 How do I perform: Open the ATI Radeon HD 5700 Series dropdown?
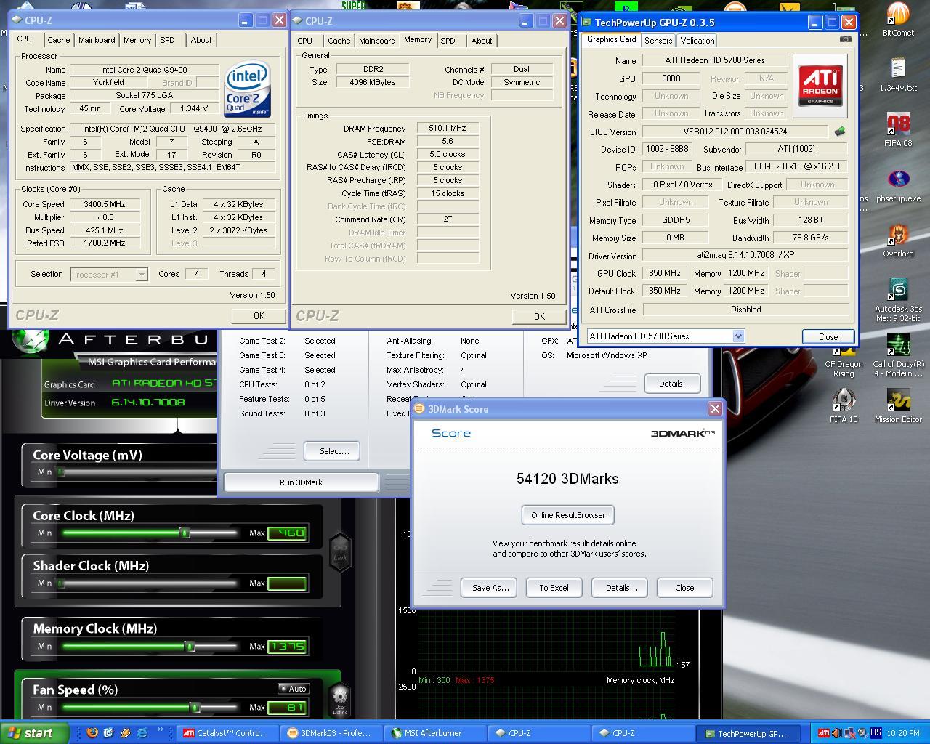point(666,336)
